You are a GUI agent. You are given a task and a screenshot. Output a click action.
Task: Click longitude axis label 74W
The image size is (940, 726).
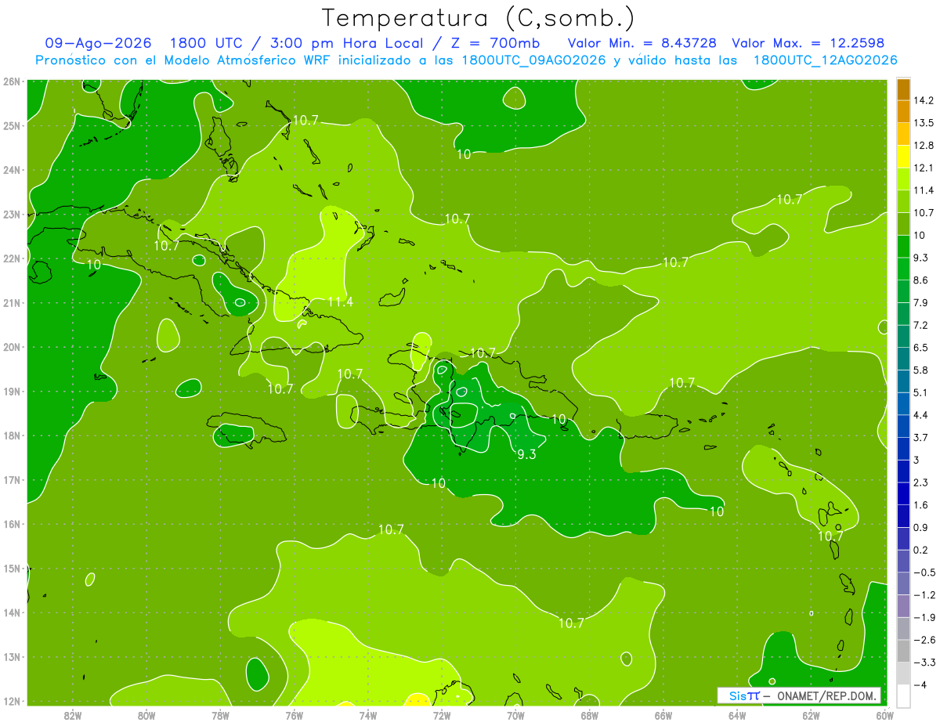368,715
